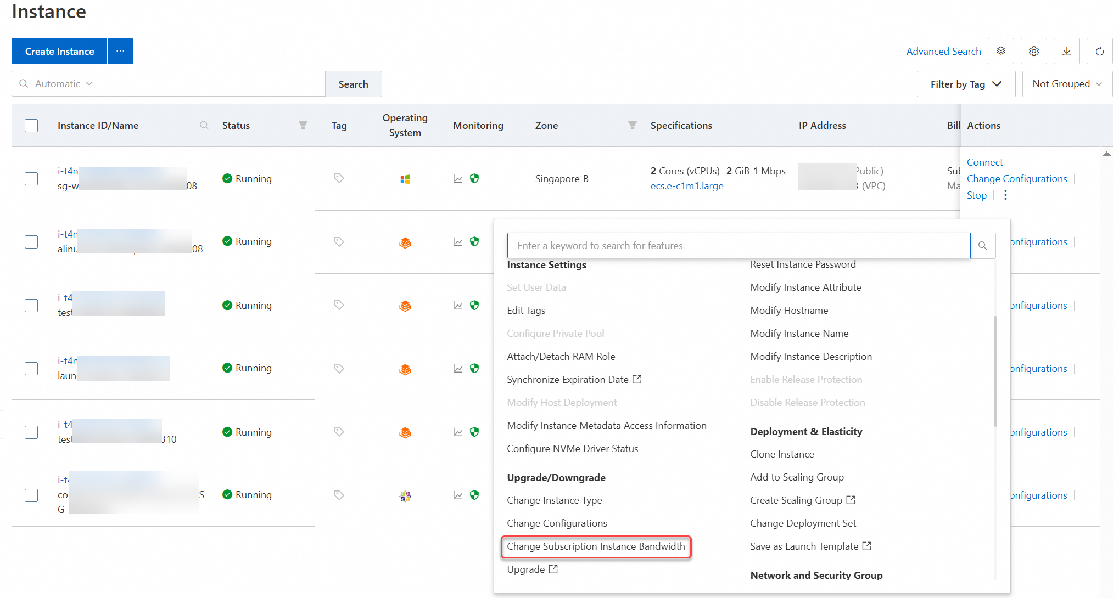The height and width of the screenshot is (598, 1119).
Task: Click search magnifier icon in features popup
Action: 983,246
